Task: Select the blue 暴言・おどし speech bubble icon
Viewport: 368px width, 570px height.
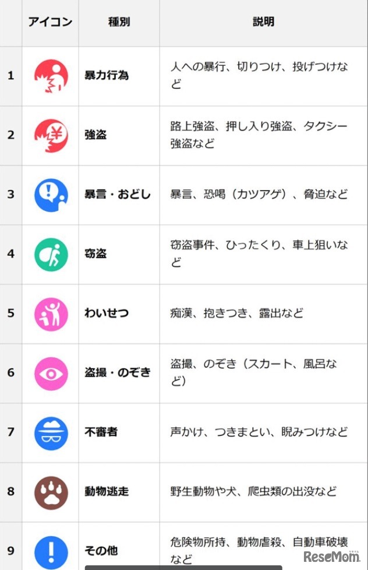Action: tap(51, 195)
